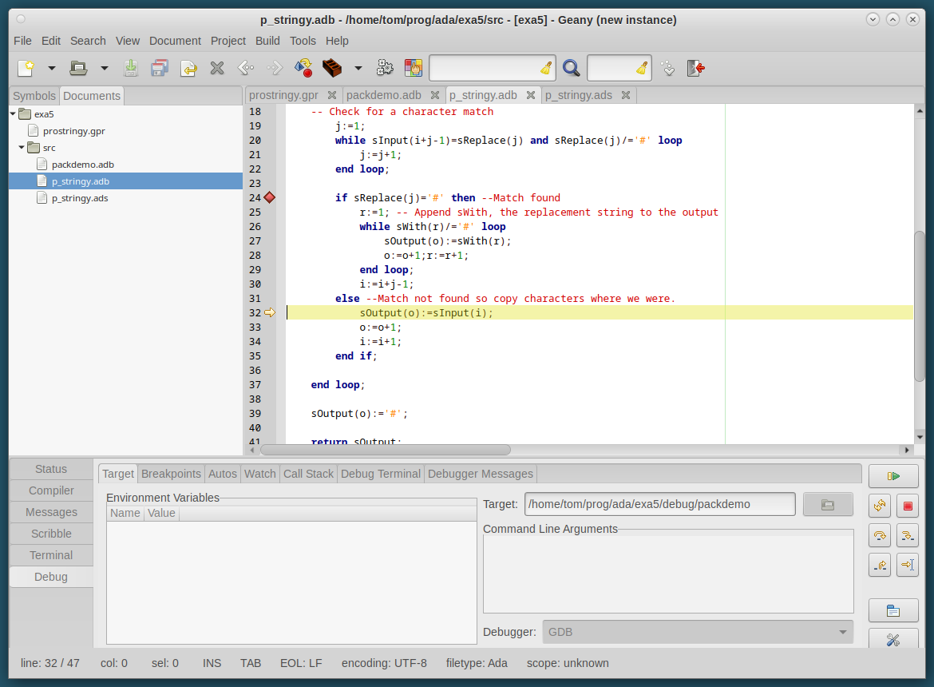The height and width of the screenshot is (687, 934).
Task: Open the Build menu
Action: point(267,41)
